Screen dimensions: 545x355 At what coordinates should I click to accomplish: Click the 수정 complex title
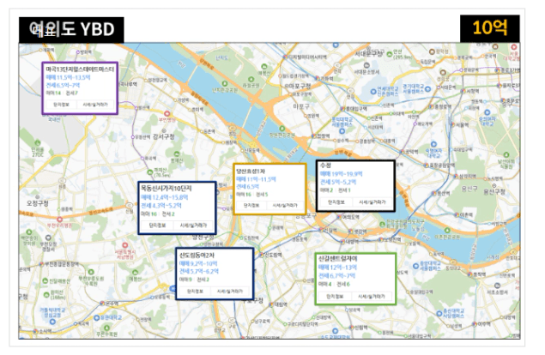pyautogui.click(x=325, y=165)
